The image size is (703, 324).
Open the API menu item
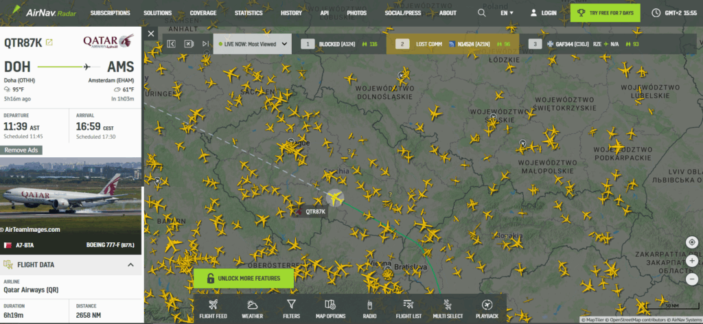coord(325,13)
